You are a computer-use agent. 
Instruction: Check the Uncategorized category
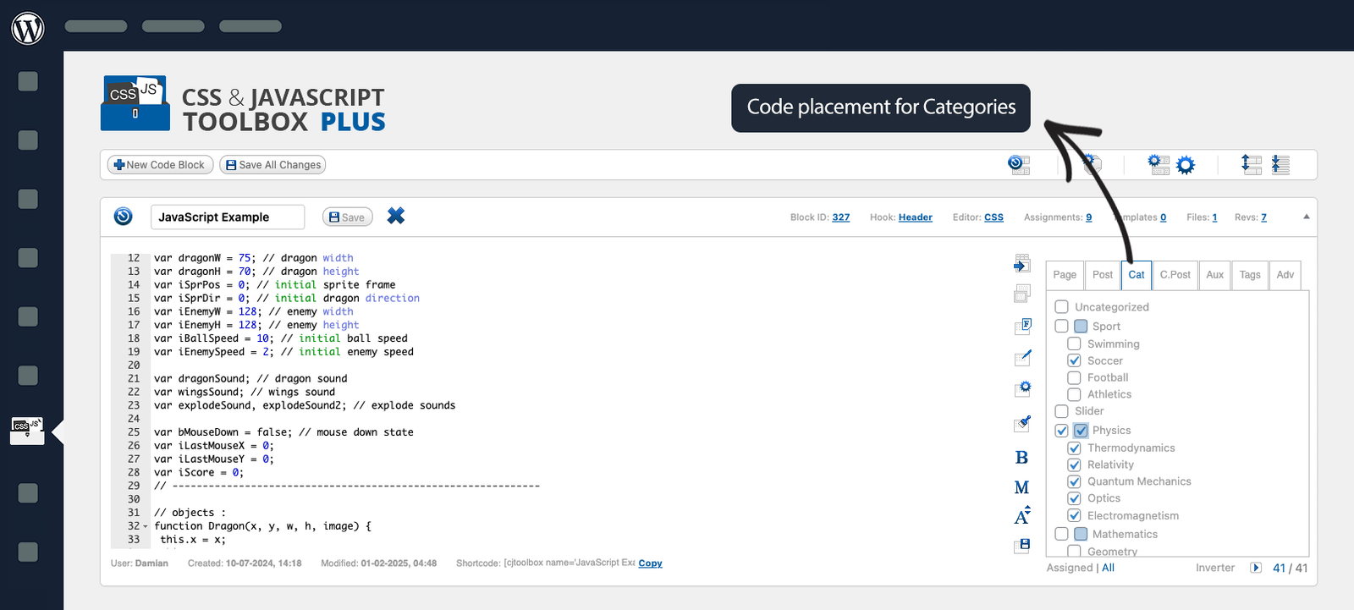click(1061, 306)
